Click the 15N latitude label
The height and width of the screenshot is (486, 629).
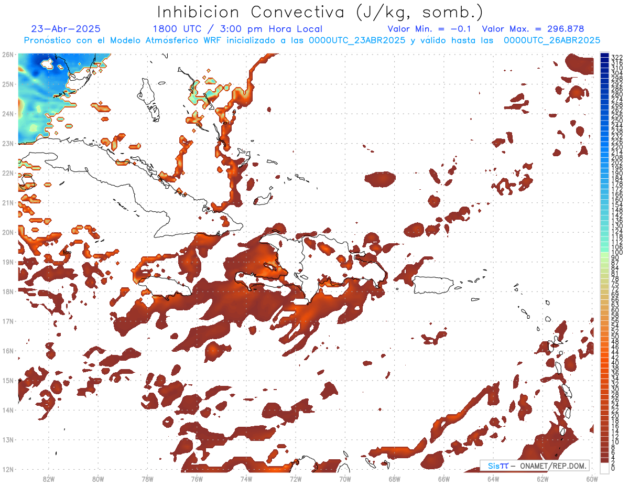point(7,380)
